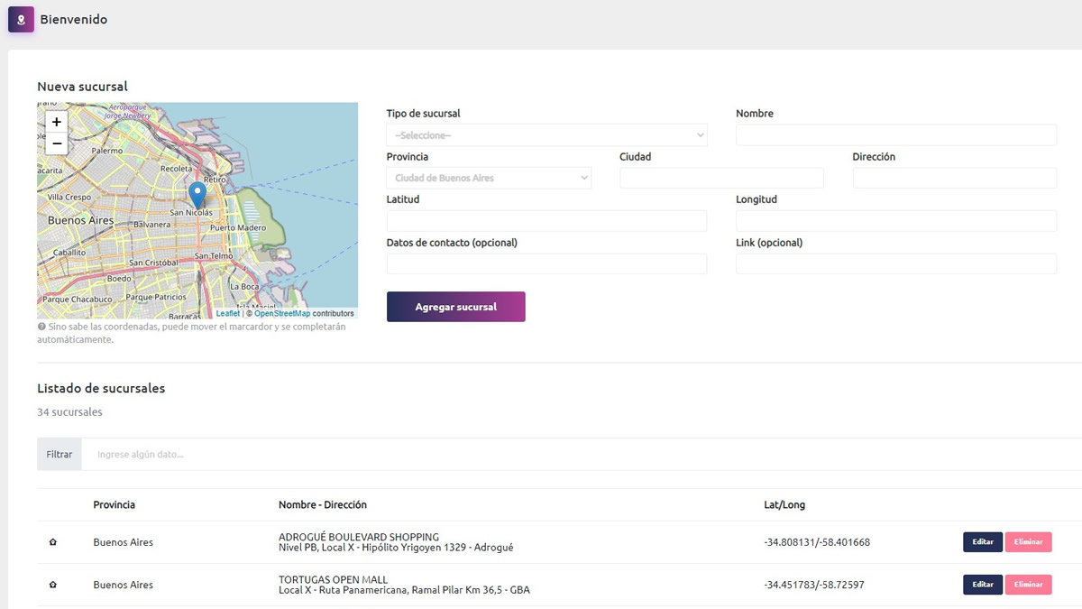
Task: Open the Leaflet attribution link
Action: click(227, 314)
